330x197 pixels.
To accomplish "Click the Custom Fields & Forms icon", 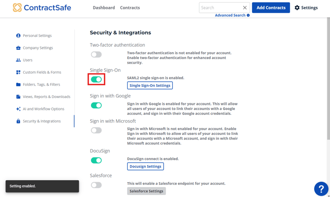I will [18, 72].
